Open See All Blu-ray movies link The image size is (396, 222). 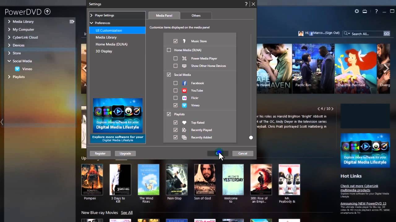[x=127, y=212]
